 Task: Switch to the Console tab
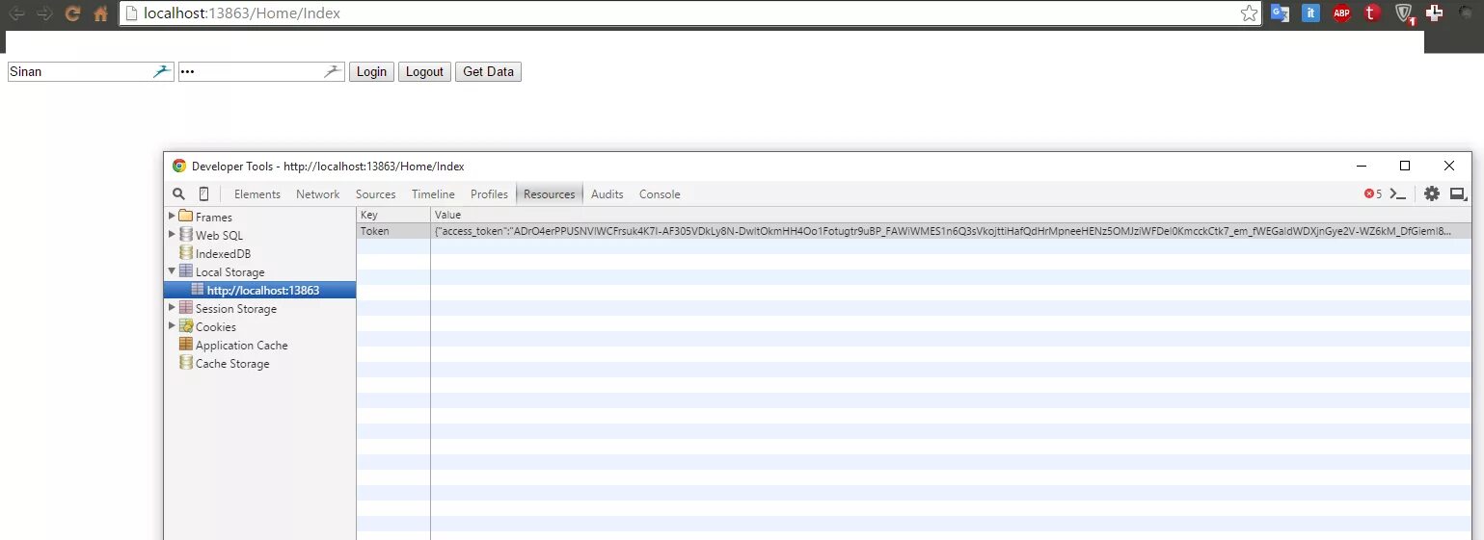click(x=660, y=194)
